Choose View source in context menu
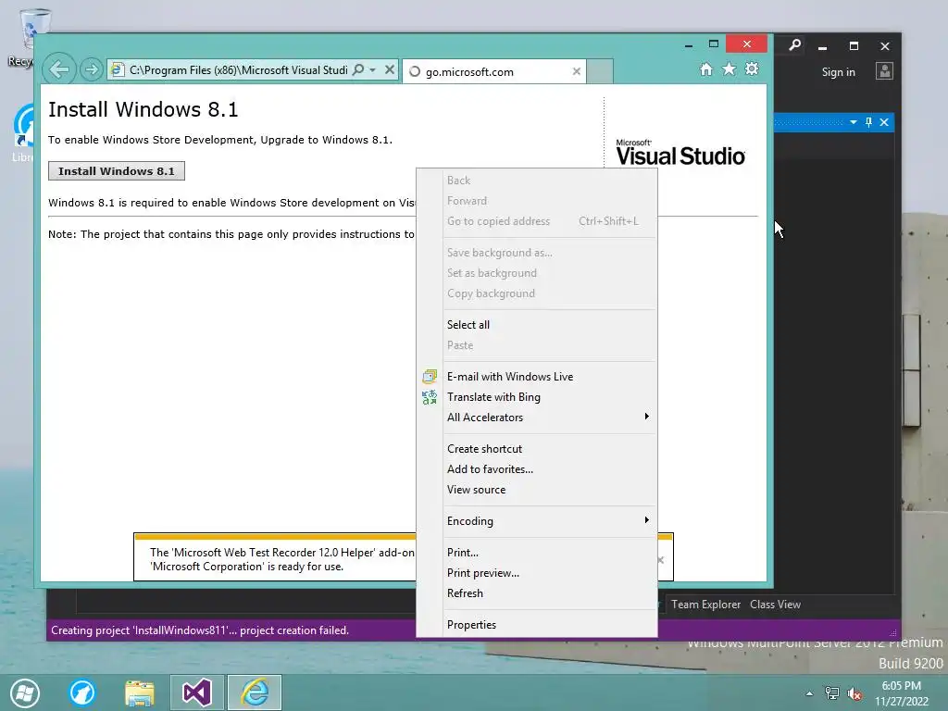 (536, 490)
